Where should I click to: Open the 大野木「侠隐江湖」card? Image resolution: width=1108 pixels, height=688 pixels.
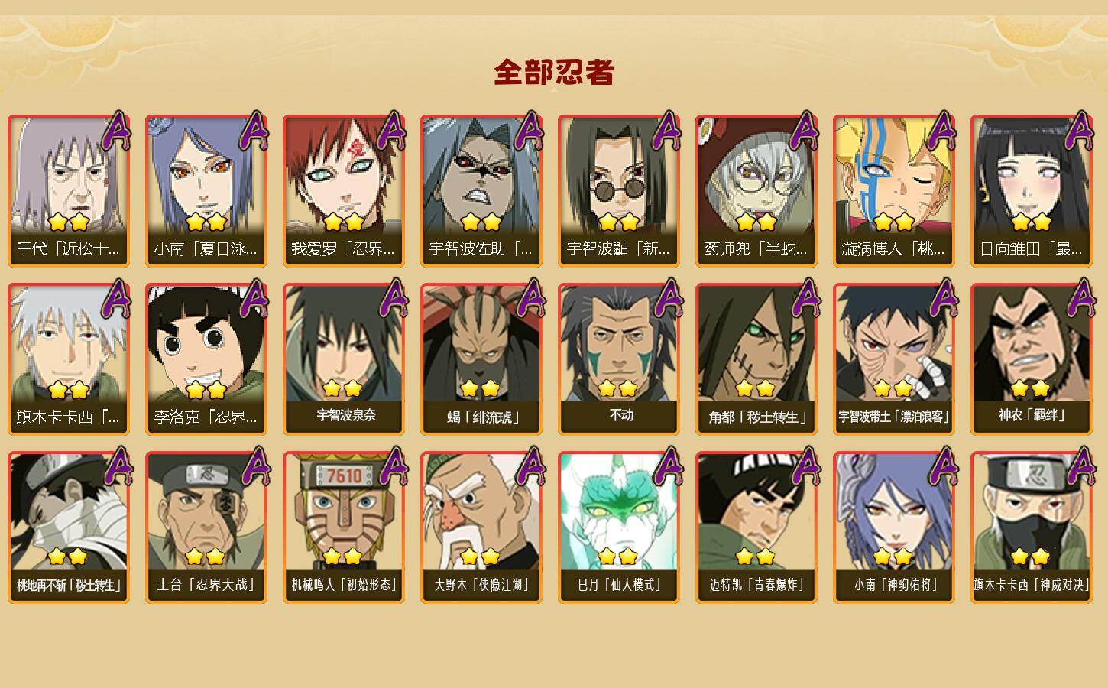pyautogui.click(x=481, y=527)
